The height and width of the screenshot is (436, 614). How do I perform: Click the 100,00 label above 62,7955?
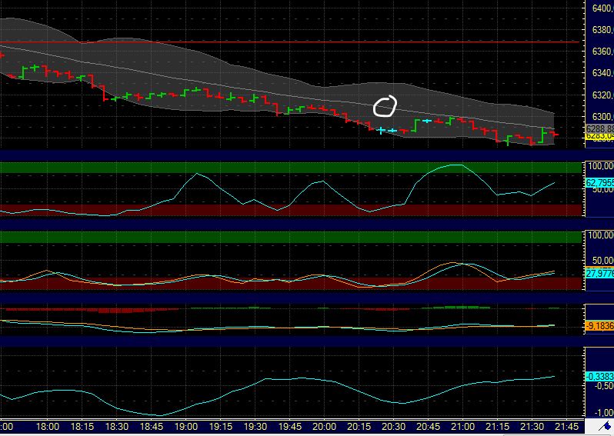click(601, 166)
